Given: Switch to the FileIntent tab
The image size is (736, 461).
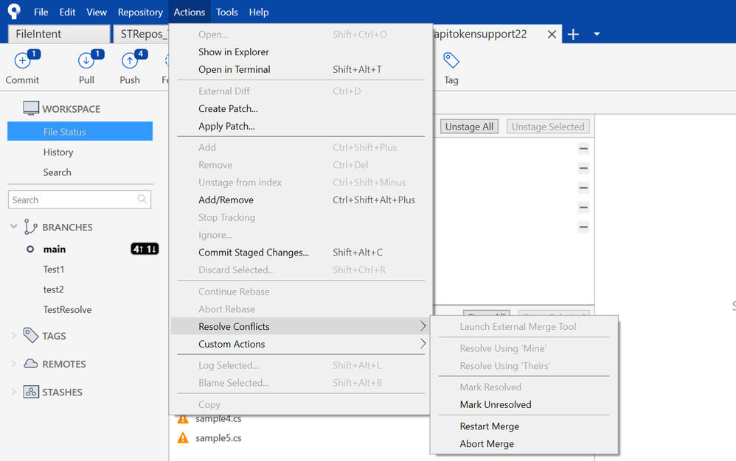Looking at the screenshot, I should (x=59, y=34).
